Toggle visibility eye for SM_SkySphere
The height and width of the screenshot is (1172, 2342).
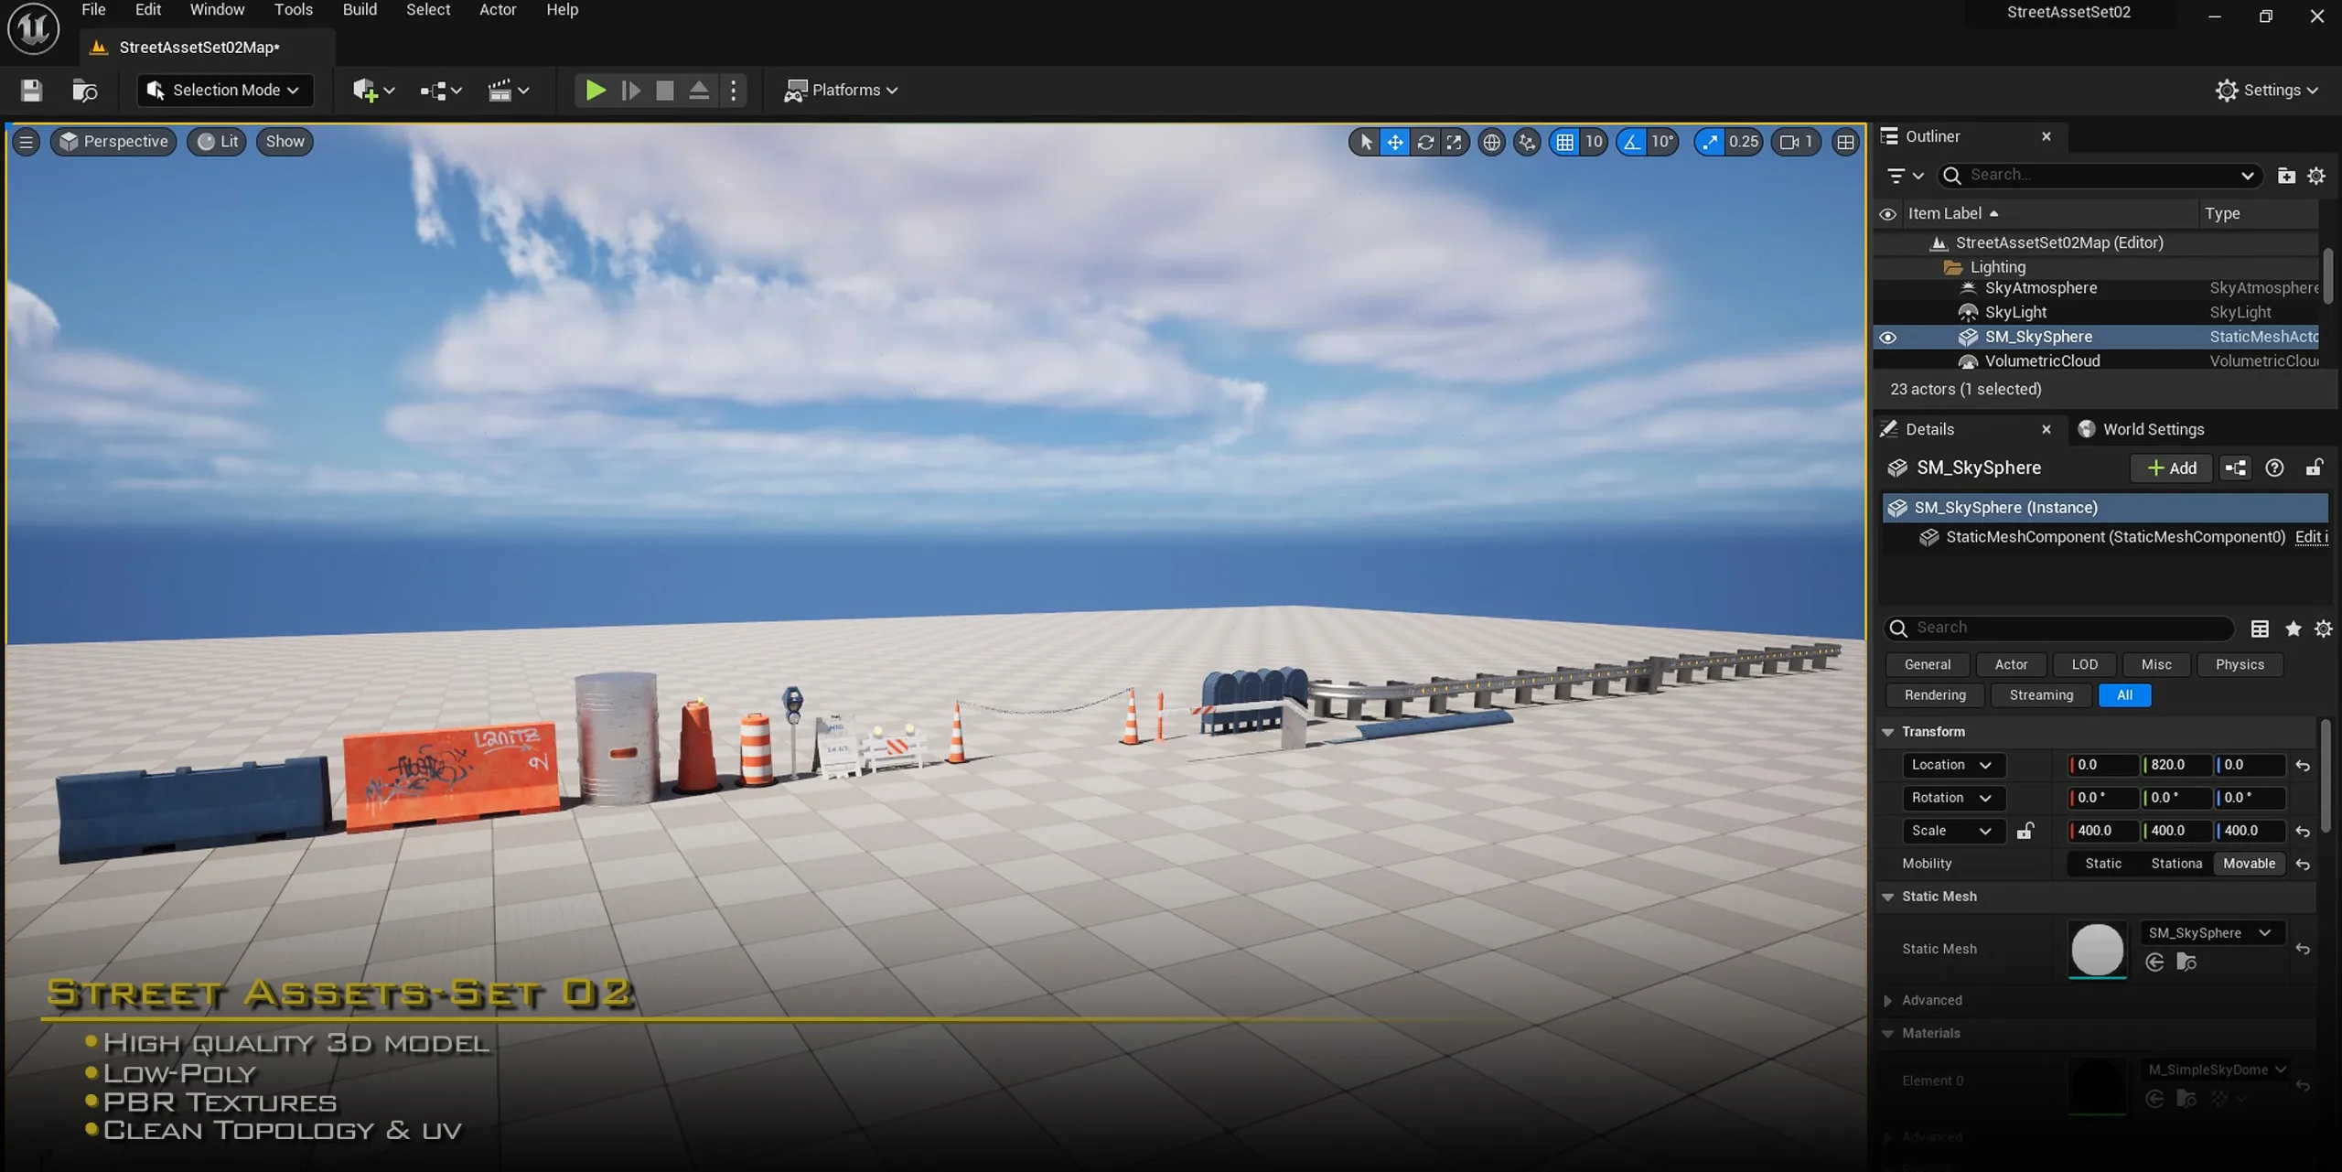click(1887, 337)
